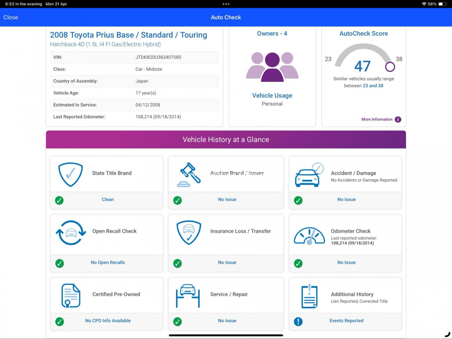
Task: Tap blue exclamation icon beside Events Reported
Action: 298,322
